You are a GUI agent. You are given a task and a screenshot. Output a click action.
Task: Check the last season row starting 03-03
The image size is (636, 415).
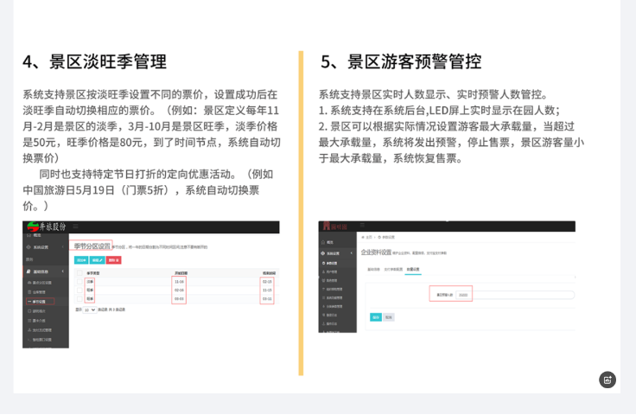(x=79, y=298)
